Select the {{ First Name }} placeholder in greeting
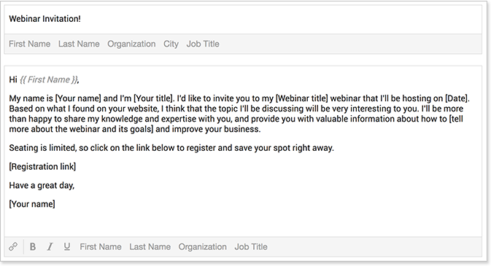491x266 pixels. [x=49, y=80]
